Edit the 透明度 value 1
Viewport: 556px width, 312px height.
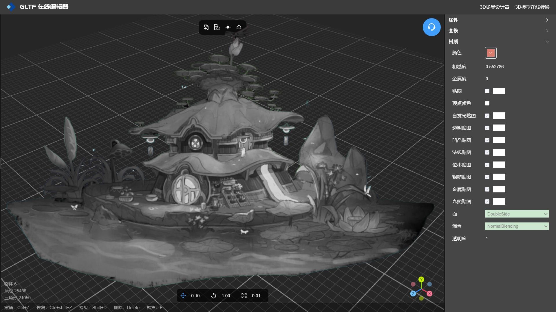487,239
